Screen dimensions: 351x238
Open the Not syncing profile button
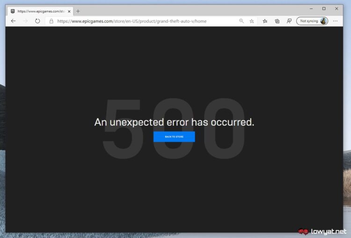[312, 21]
